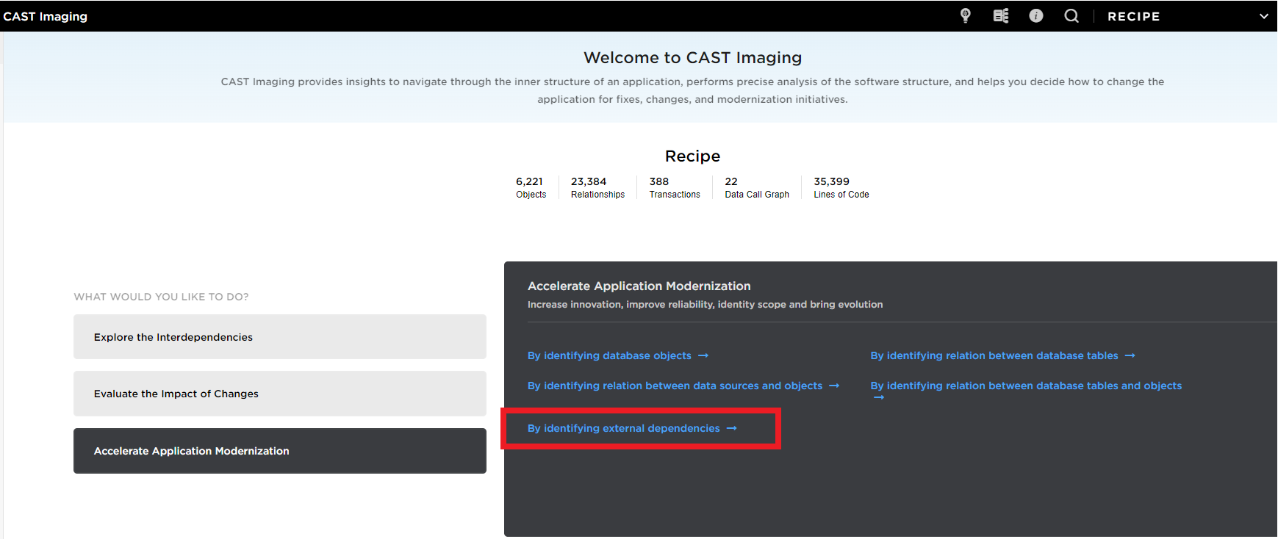Open By identifying database objects link
The image size is (1278, 539).
point(609,355)
